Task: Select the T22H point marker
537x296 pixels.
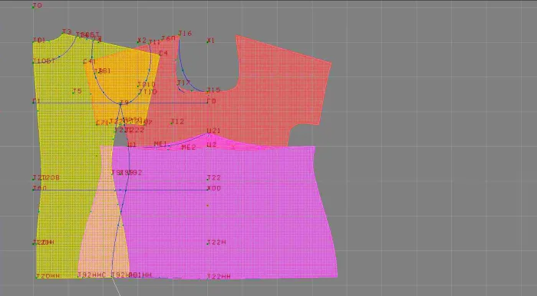Action: [x=208, y=243]
